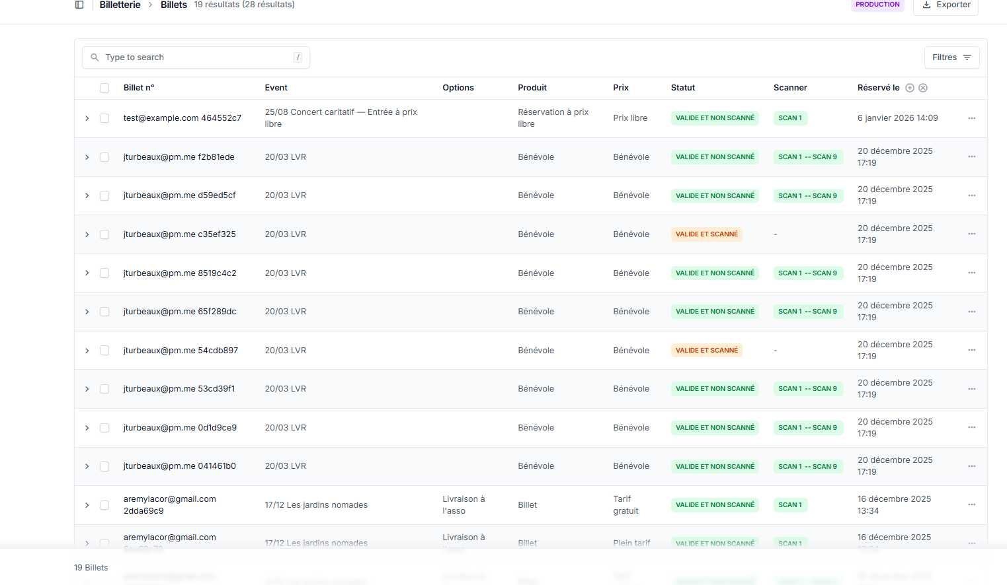Tick the checkbox for ticket 8519c4c2
Viewport: 1007px width, 585px height.
click(x=104, y=273)
